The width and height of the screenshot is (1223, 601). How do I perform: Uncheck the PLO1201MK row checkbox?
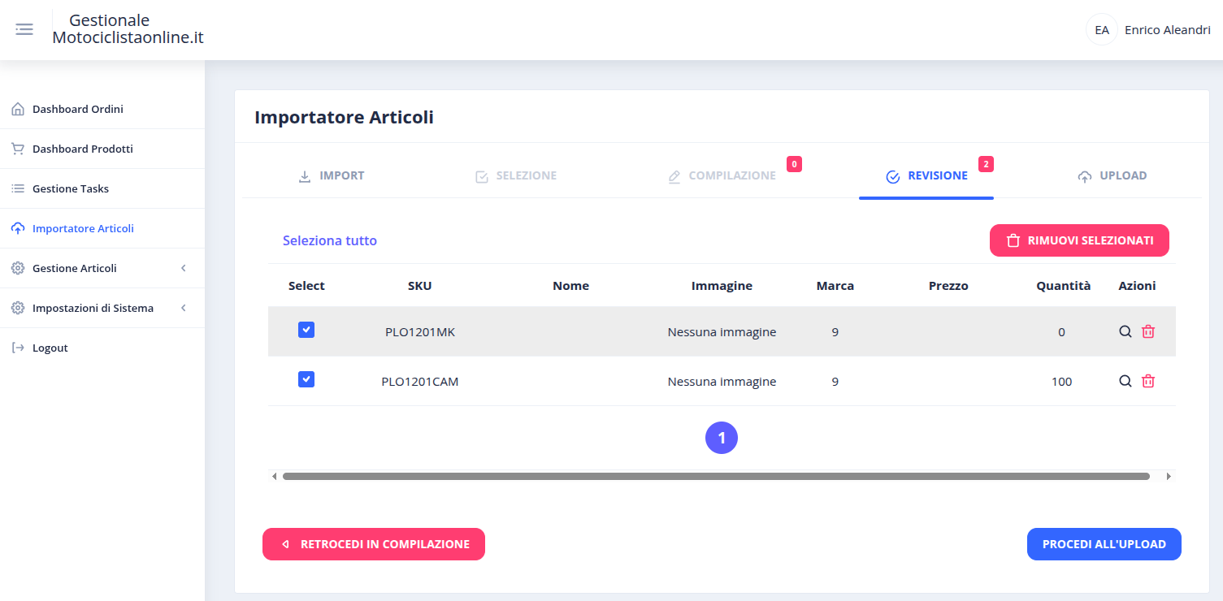306,330
